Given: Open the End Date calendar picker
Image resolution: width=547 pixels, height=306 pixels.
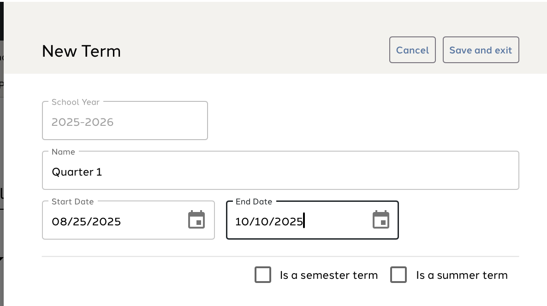Looking at the screenshot, I should (381, 220).
